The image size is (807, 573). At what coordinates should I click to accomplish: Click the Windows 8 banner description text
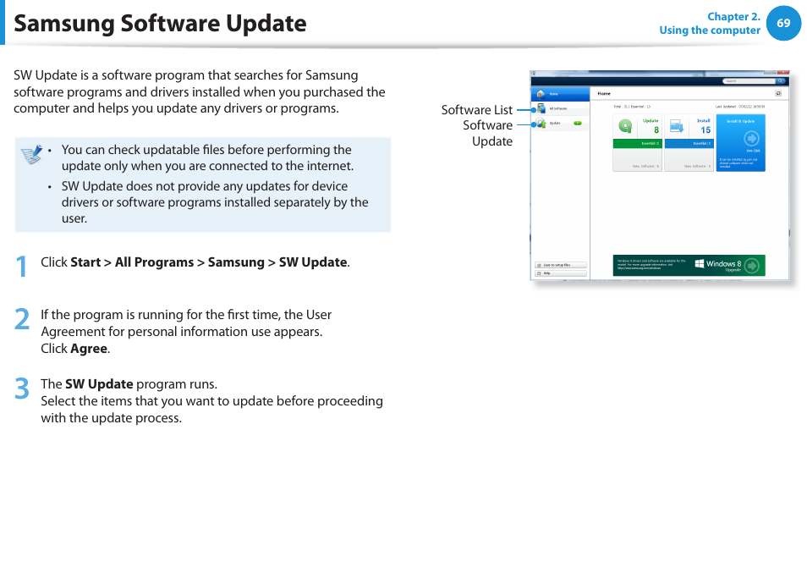(x=651, y=264)
